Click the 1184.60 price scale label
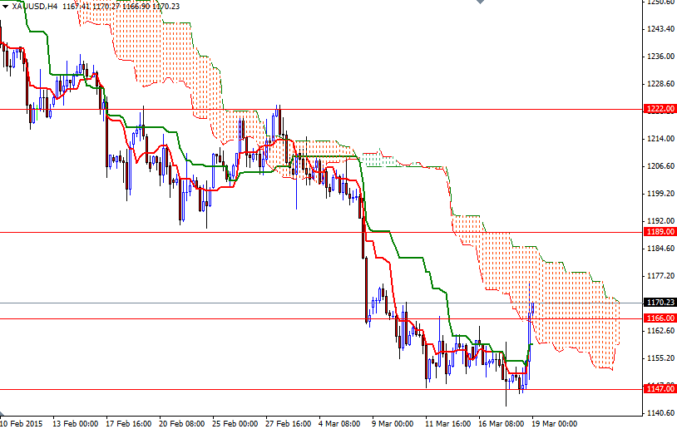Viewport: 677px width, 429px height. click(660, 248)
